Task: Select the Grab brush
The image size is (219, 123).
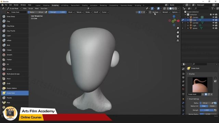Action: 15,83
